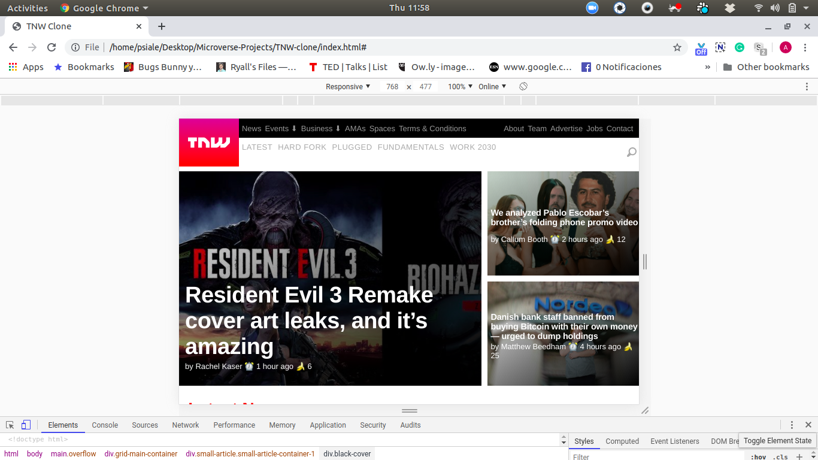Open device toolbar three-dot options
Viewport: 818px width, 460px height.
807,87
